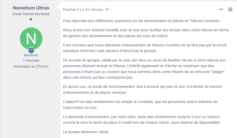Click the paragraph starting 'Il est convenu que'
The image size is (237, 138).
[145, 48]
